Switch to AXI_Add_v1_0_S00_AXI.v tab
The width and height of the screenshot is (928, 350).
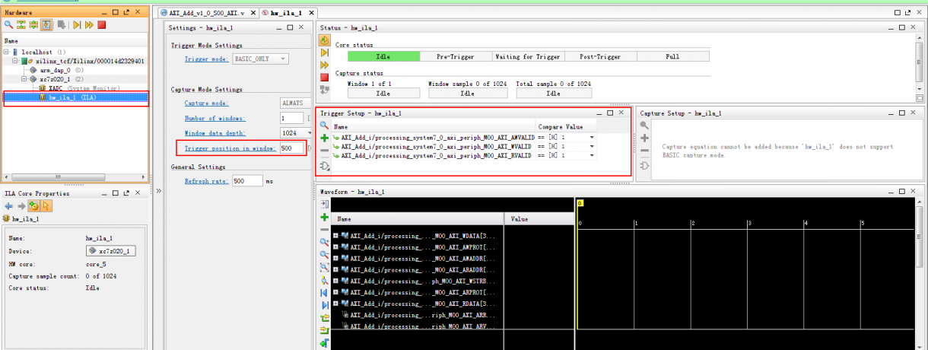[208, 13]
